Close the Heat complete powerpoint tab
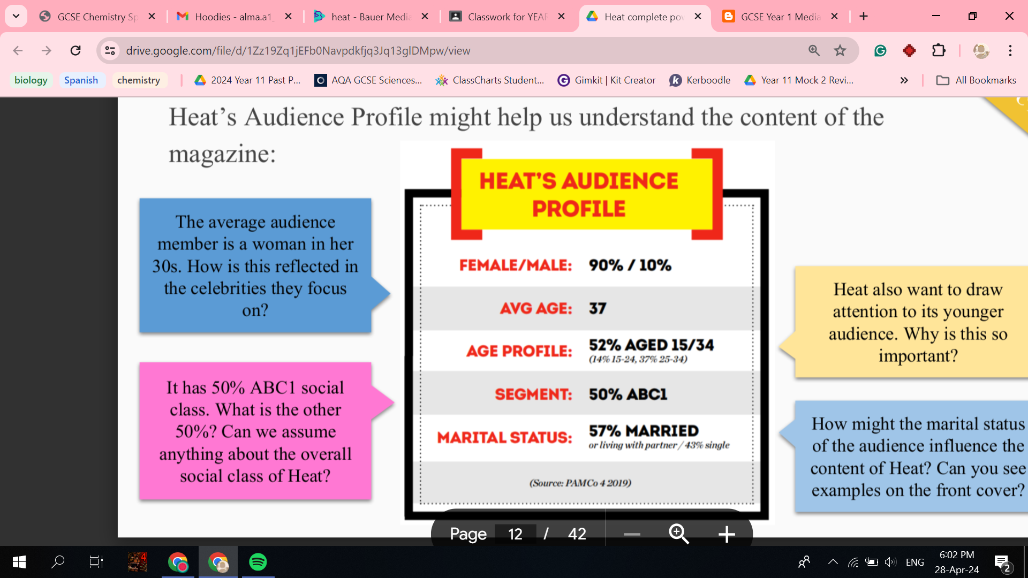Image resolution: width=1028 pixels, height=578 pixels. pyautogui.click(x=698, y=17)
